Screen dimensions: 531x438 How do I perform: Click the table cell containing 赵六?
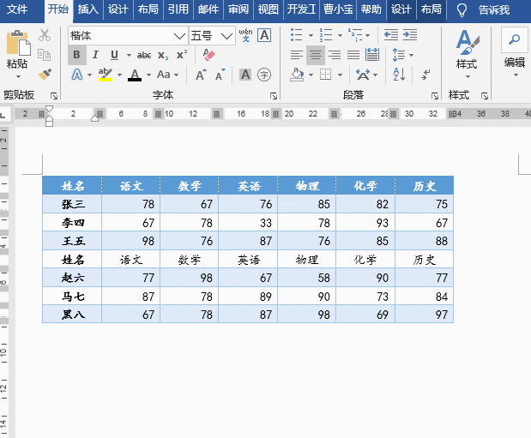pyautogui.click(x=72, y=278)
